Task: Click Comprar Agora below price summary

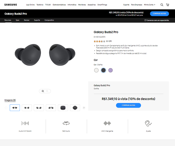Action: point(128,105)
